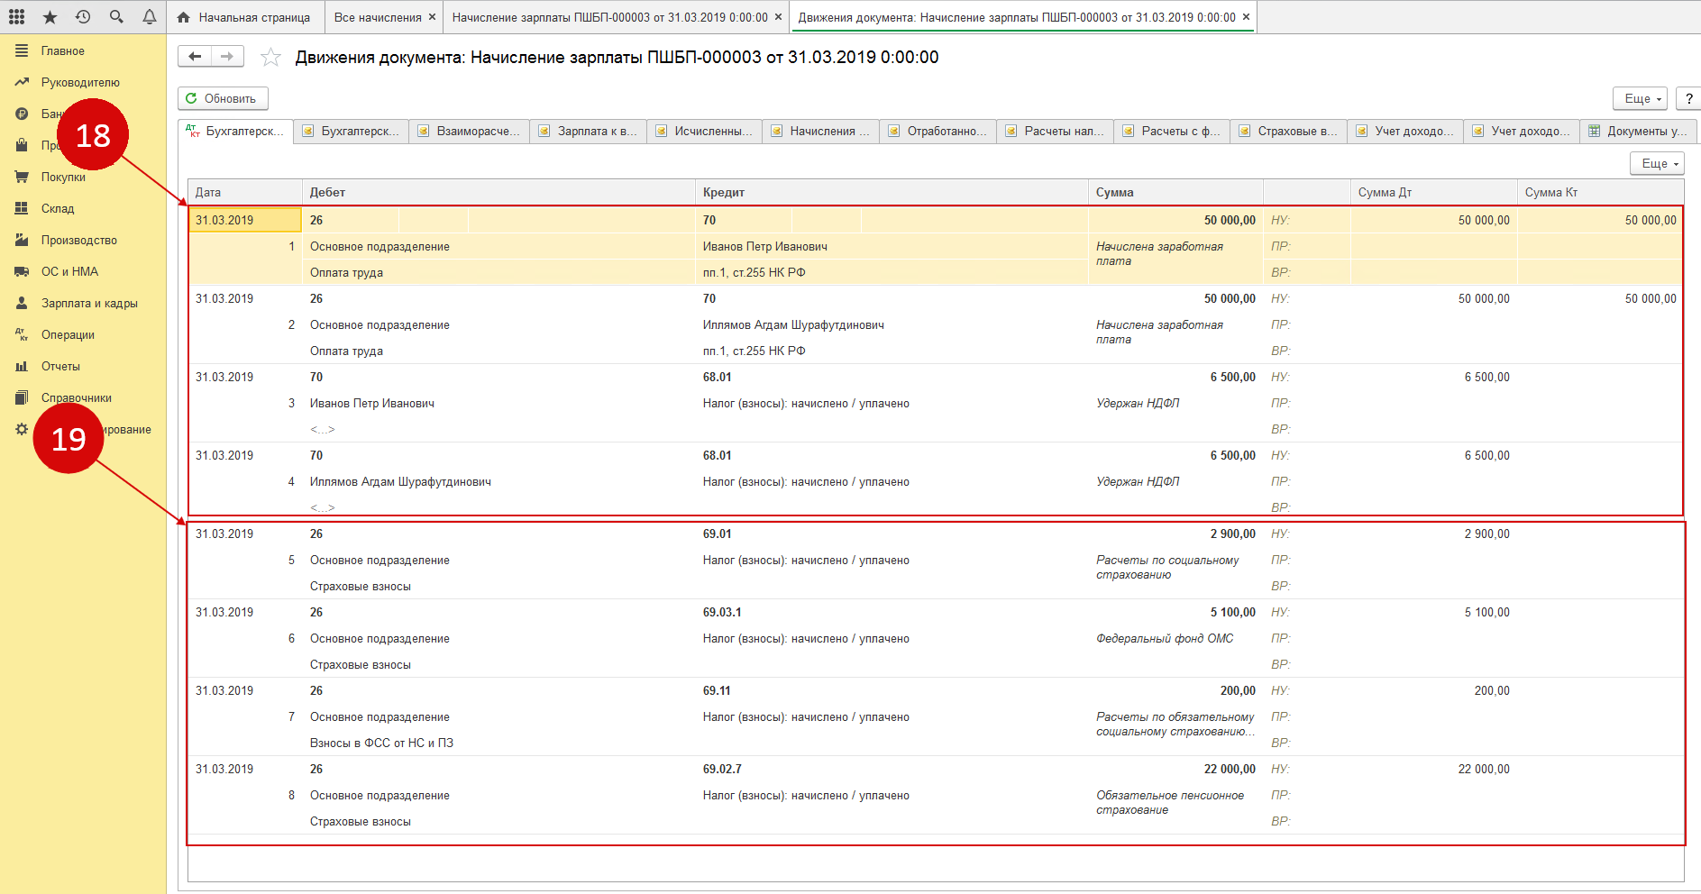Viewport: 1701px width, 894px height.
Task: Close the Все начисления tab
Action: pos(433,17)
